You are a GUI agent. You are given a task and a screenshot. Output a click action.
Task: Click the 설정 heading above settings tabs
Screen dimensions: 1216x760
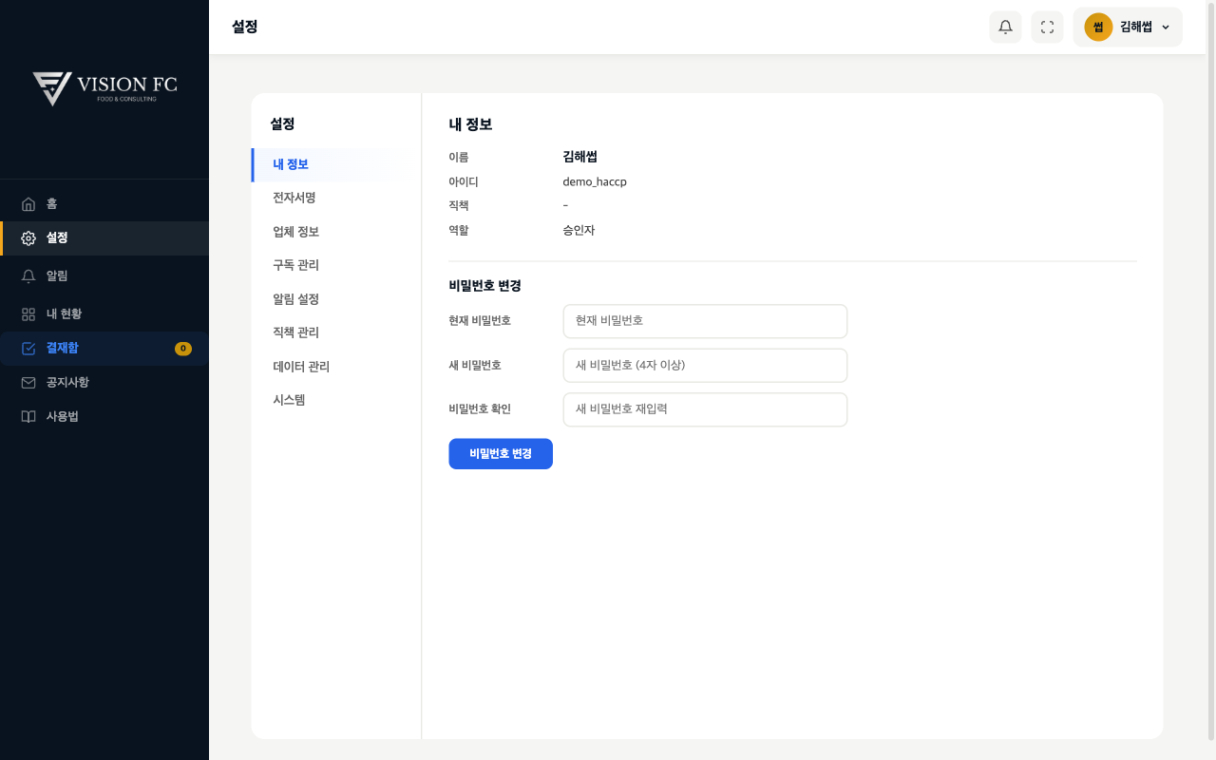(x=282, y=124)
